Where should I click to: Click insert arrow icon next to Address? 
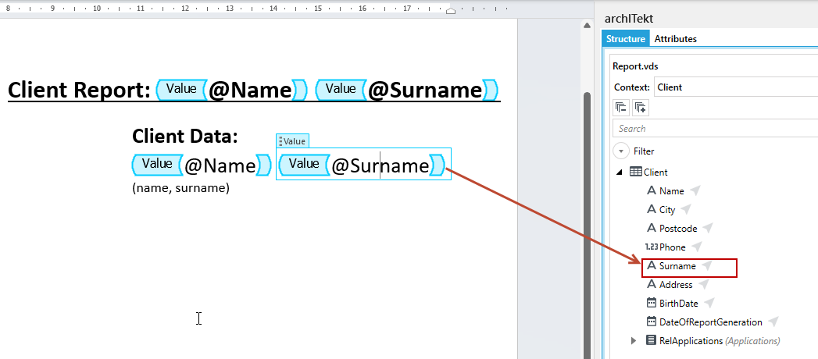[704, 285]
